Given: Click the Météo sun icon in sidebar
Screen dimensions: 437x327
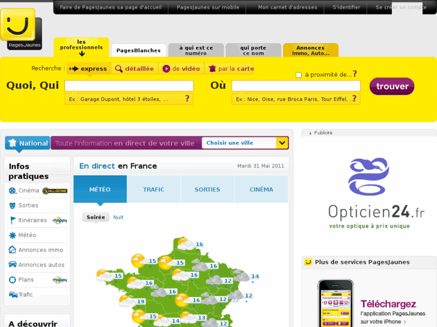Looking at the screenshot, I should (13, 235).
